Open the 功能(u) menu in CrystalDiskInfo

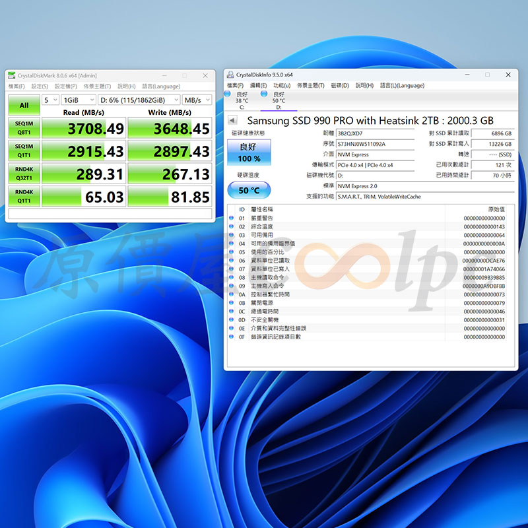click(282, 86)
